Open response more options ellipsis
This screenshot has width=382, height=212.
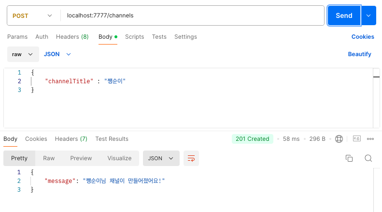[x=370, y=139]
